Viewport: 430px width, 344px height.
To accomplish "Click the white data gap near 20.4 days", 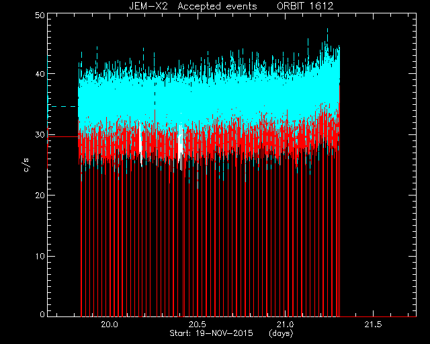I will point(181,146).
